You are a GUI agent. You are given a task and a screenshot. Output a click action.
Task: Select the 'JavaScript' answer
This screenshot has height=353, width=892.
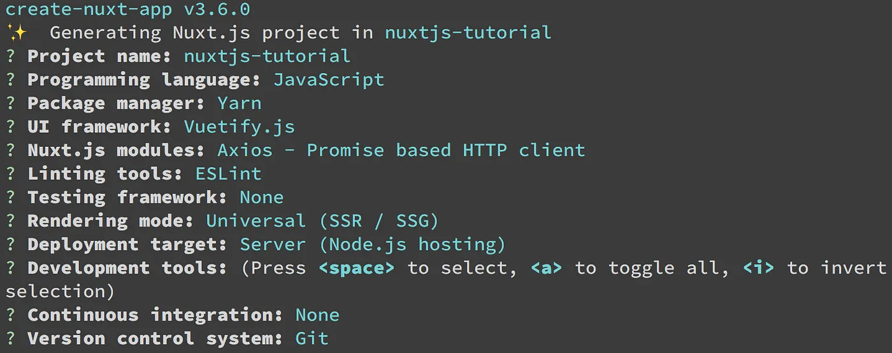pyautogui.click(x=329, y=80)
